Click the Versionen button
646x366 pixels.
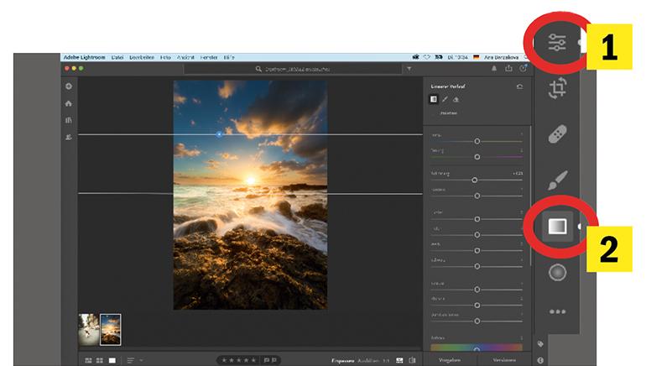click(x=504, y=360)
